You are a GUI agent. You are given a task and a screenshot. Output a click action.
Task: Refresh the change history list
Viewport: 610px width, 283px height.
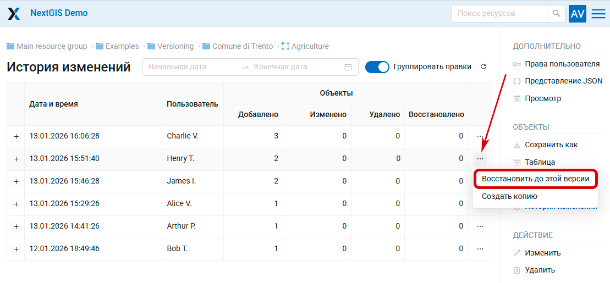(x=483, y=67)
